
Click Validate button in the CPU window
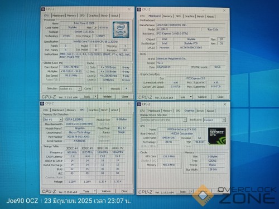(107, 97)
